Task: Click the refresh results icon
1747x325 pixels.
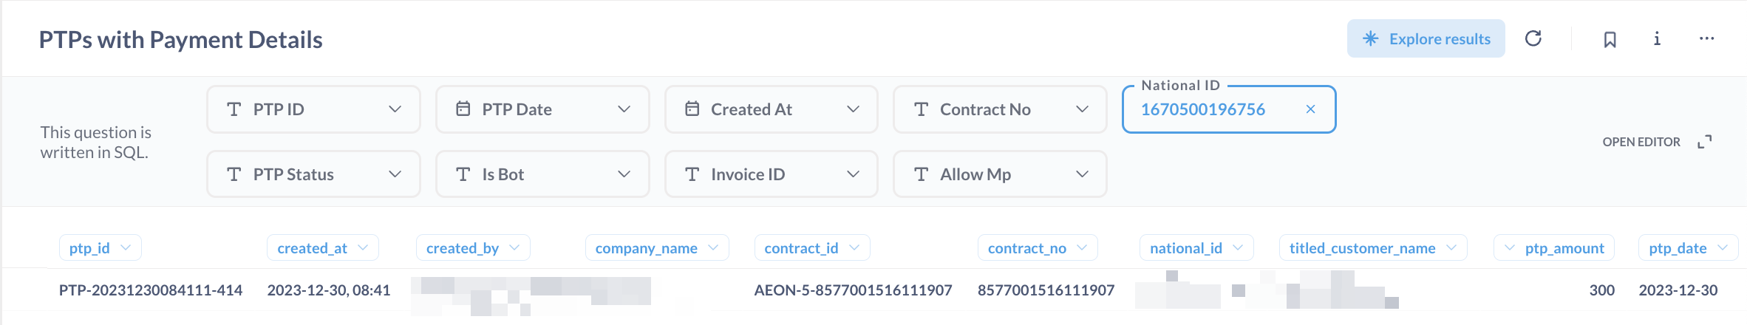Action: 1533,38
